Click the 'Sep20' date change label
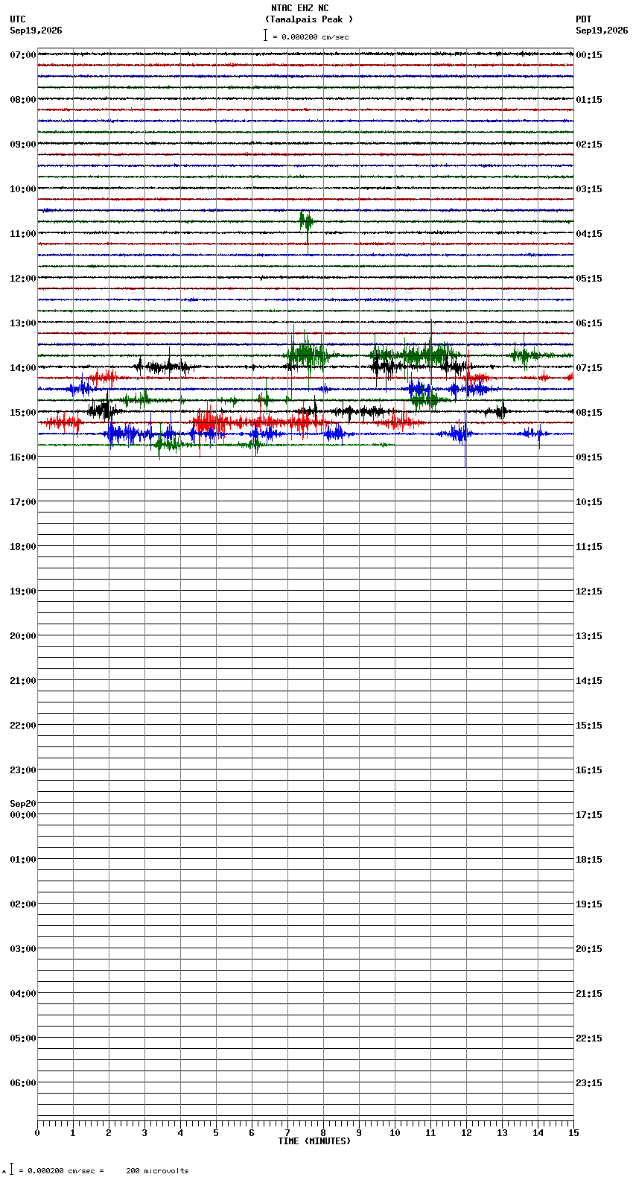633x1180 pixels. point(23,804)
